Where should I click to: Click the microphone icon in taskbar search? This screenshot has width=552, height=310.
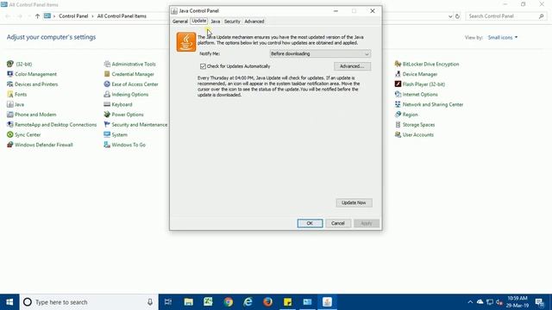[x=150, y=302]
